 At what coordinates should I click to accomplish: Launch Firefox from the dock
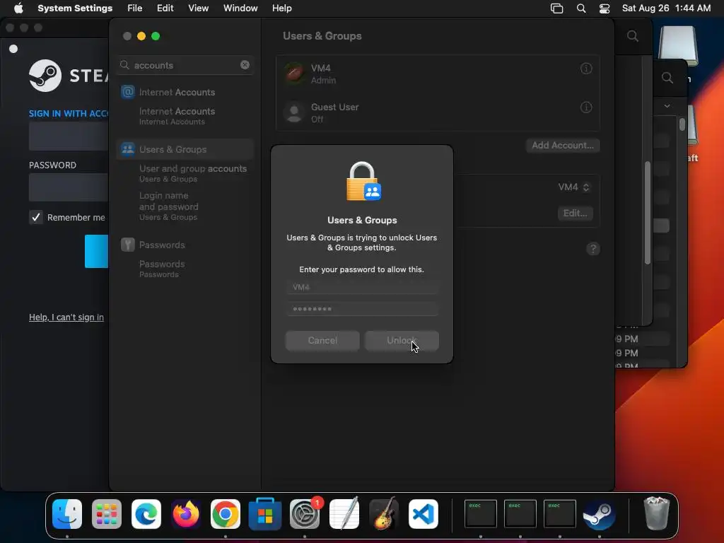(186, 514)
